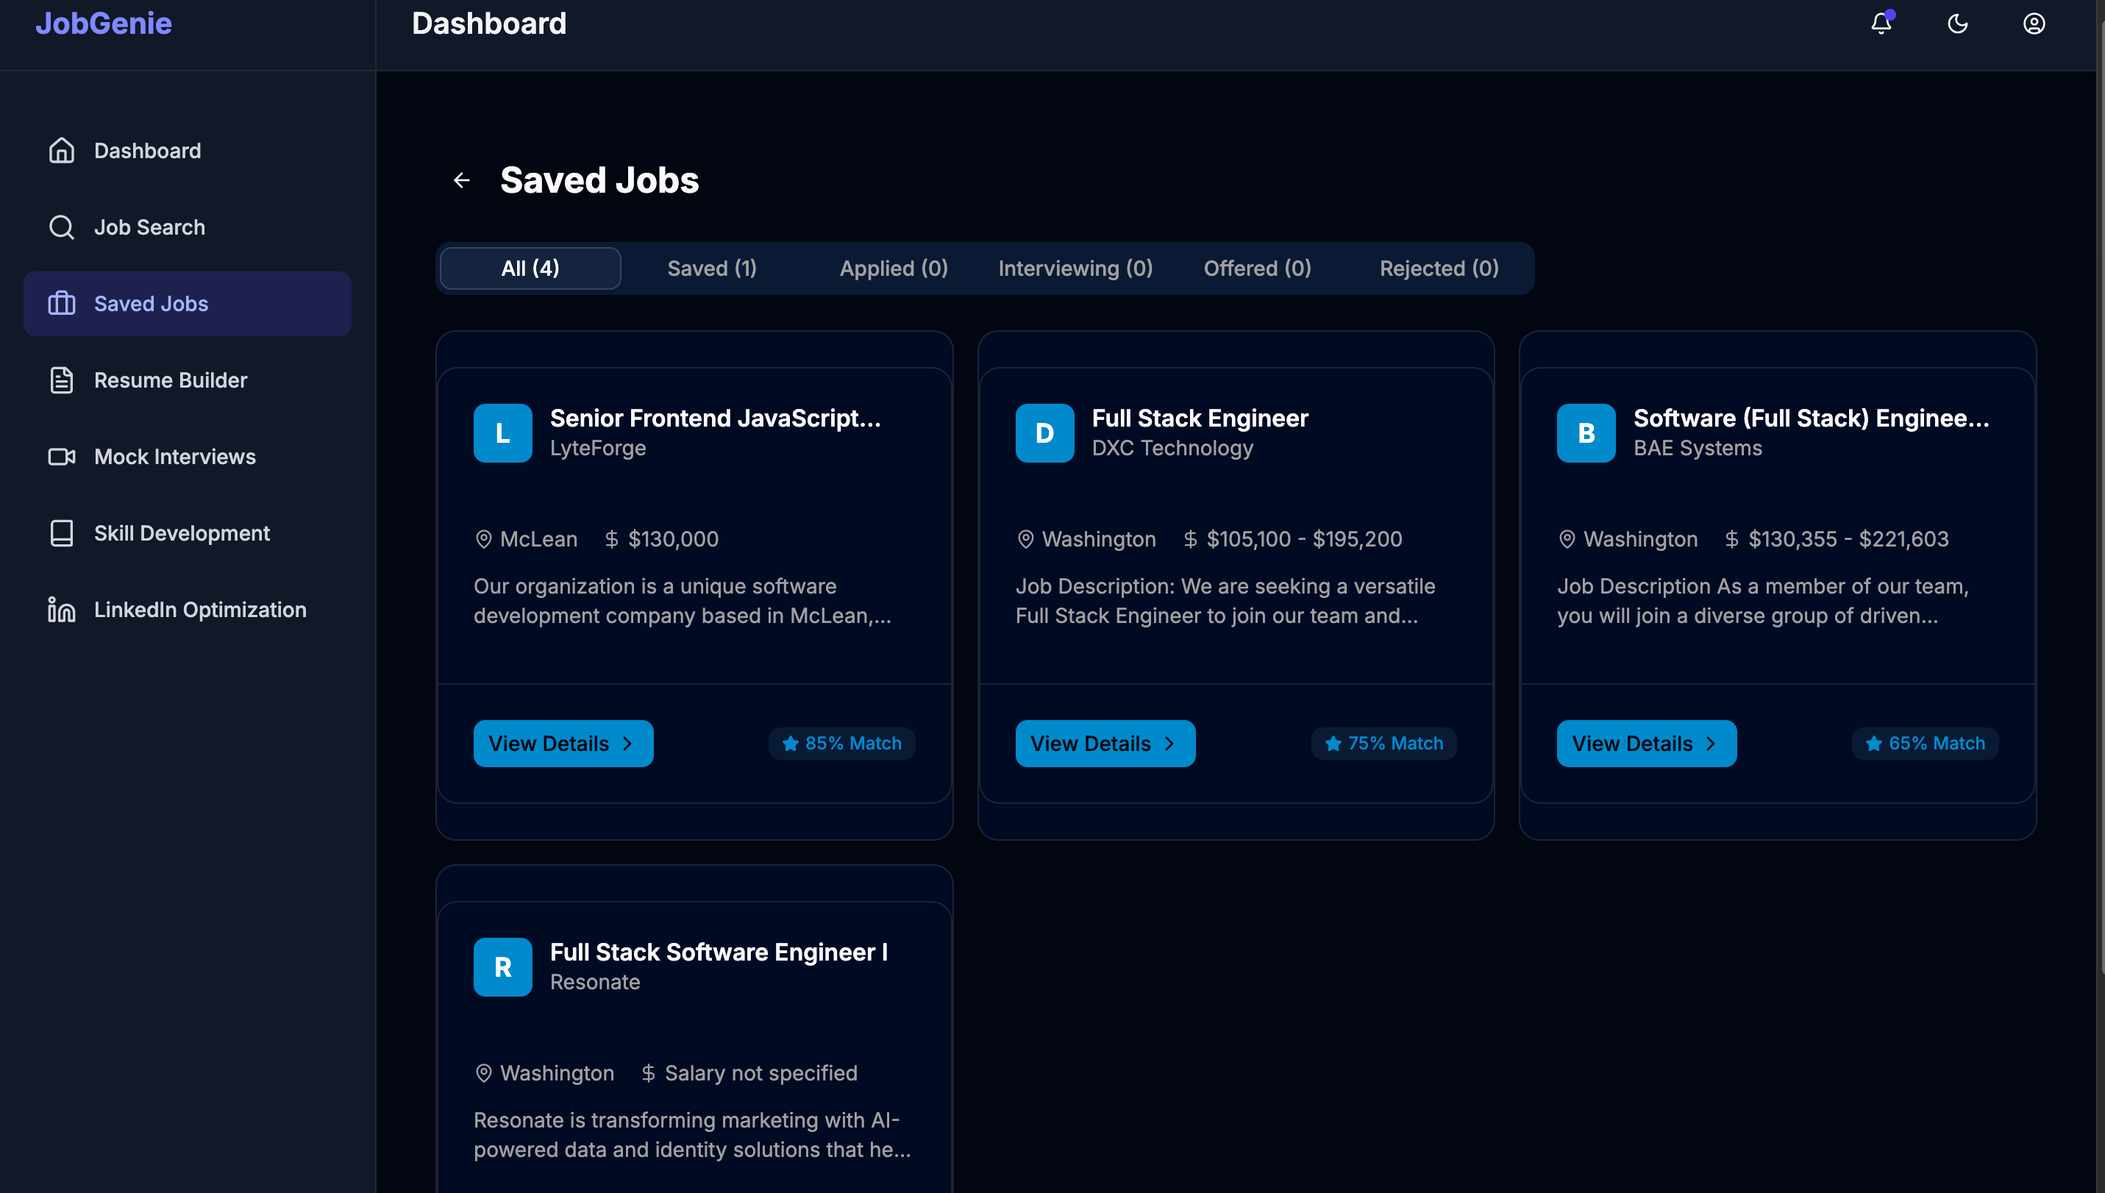
Task: Open the Skill Development section
Action: click(x=181, y=533)
